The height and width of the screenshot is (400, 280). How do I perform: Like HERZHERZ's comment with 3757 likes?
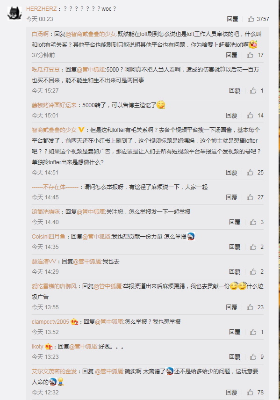(x=251, y=19)
